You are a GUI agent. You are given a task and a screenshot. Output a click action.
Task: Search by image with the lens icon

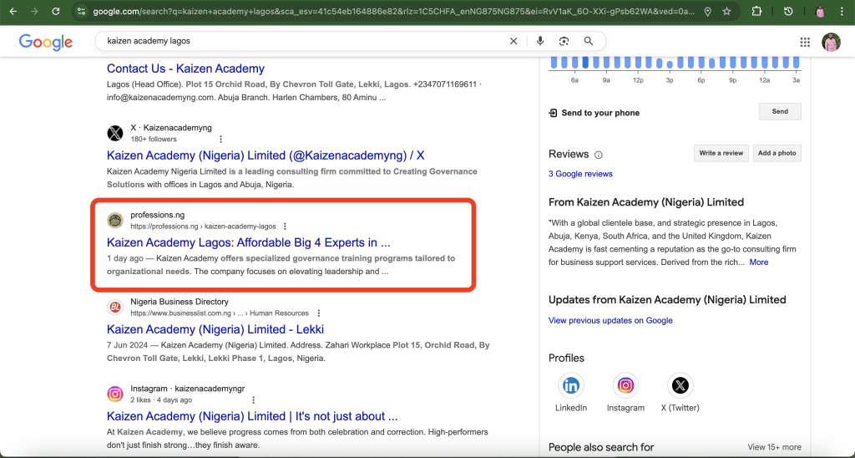coord(564,41)
